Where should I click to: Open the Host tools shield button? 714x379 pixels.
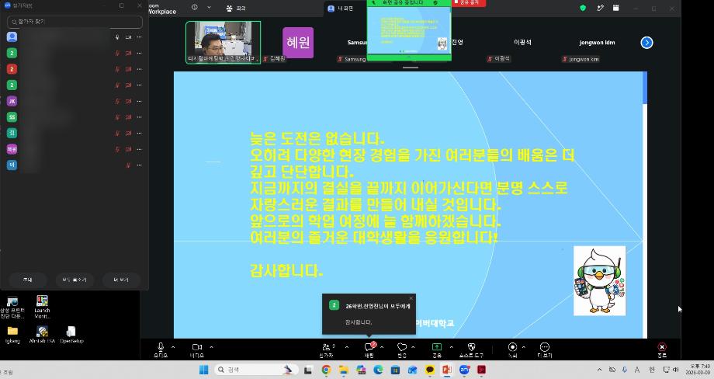[471, 349]
